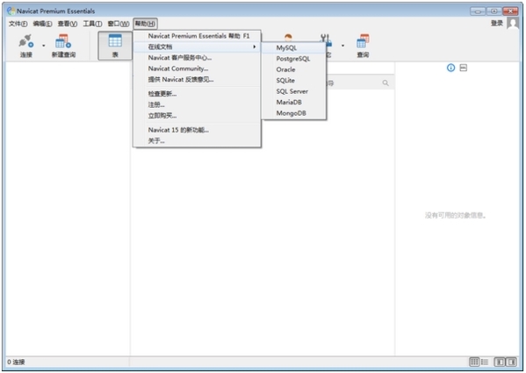526x373 pixels.
Task: Toggle the left navigation pane button
Action: (500, 362)
